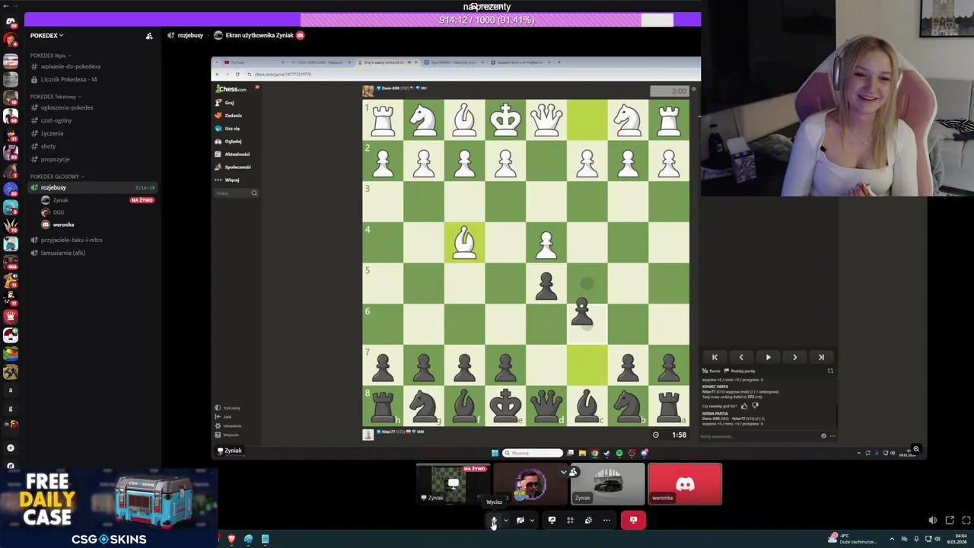Jump to last chess move
This screenshot has width=974, height=548.
coord(821,357)
